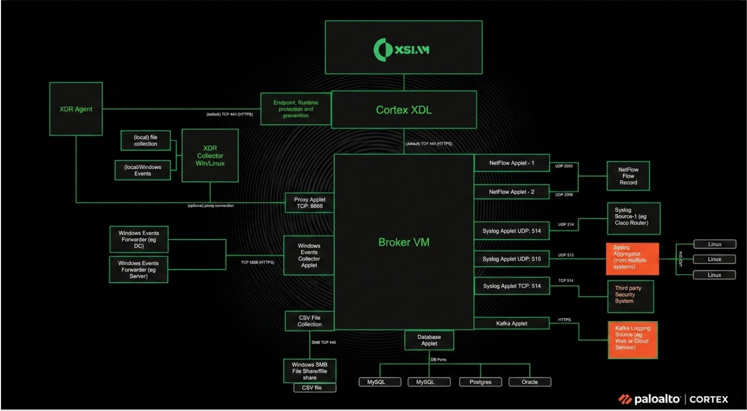Select the orange Syslog Aggregator box
The height and width of the screenshot is (411, 747).
click(633, 259)
